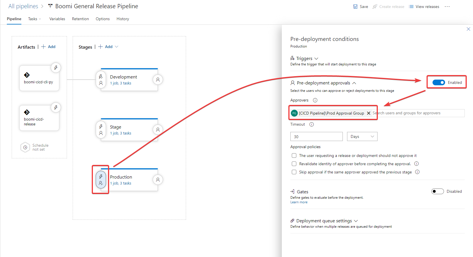Open Stage pre-deployment conditions icon
Image resolution: width=473 pixels, height=257 pixels.
click(x=101, y=130)
